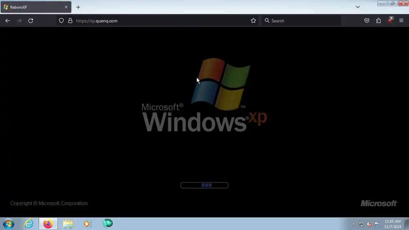
Task: Launch Windows Media Player from taskbar
Action: [x=87, y=224]
